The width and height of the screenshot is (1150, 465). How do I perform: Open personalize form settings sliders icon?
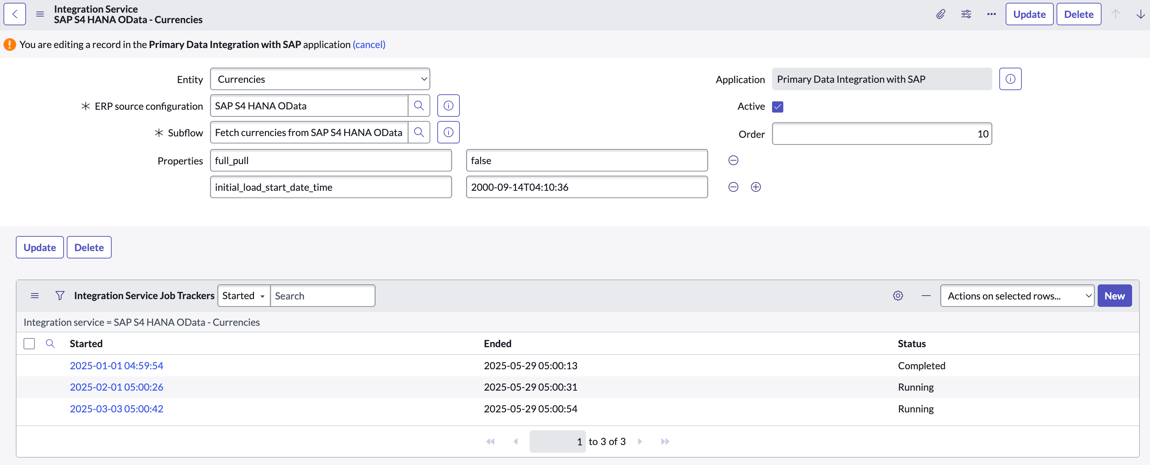966,14
